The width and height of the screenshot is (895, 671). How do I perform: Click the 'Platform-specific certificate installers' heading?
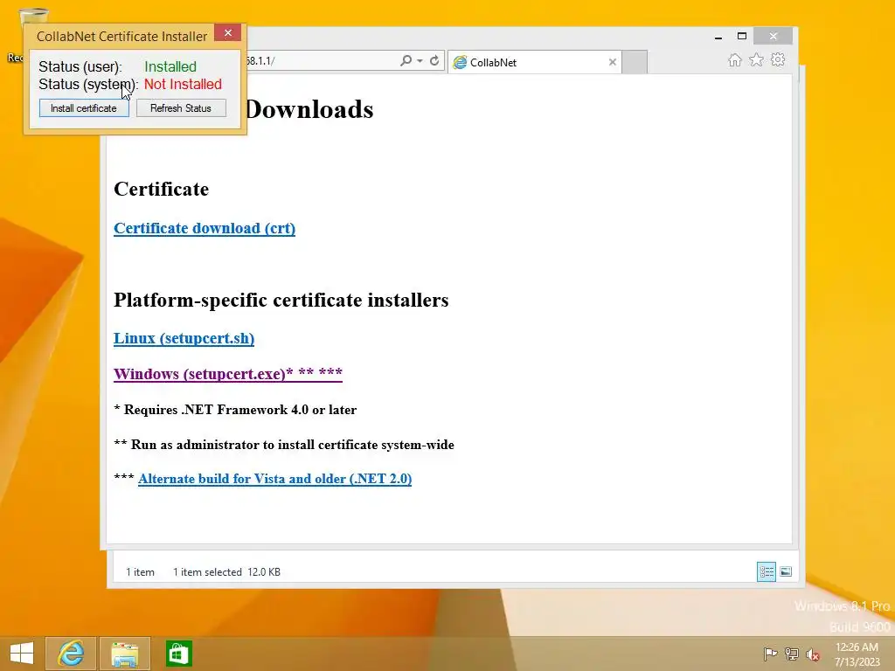(x=281, y=301)
